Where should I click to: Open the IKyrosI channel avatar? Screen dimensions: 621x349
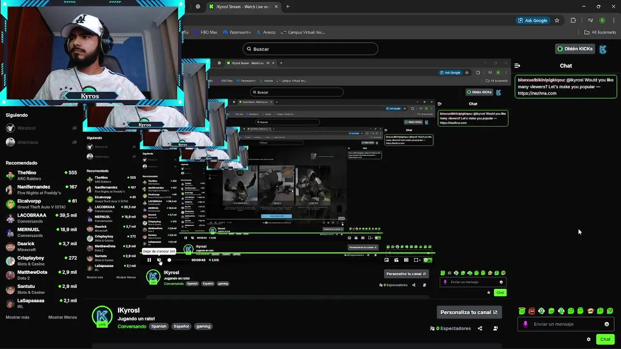(x=102, y=317)
